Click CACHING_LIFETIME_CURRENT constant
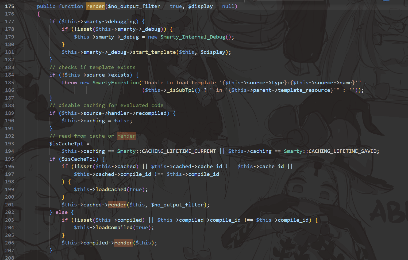This screenshot has height=260, width=408. (179, 151)
